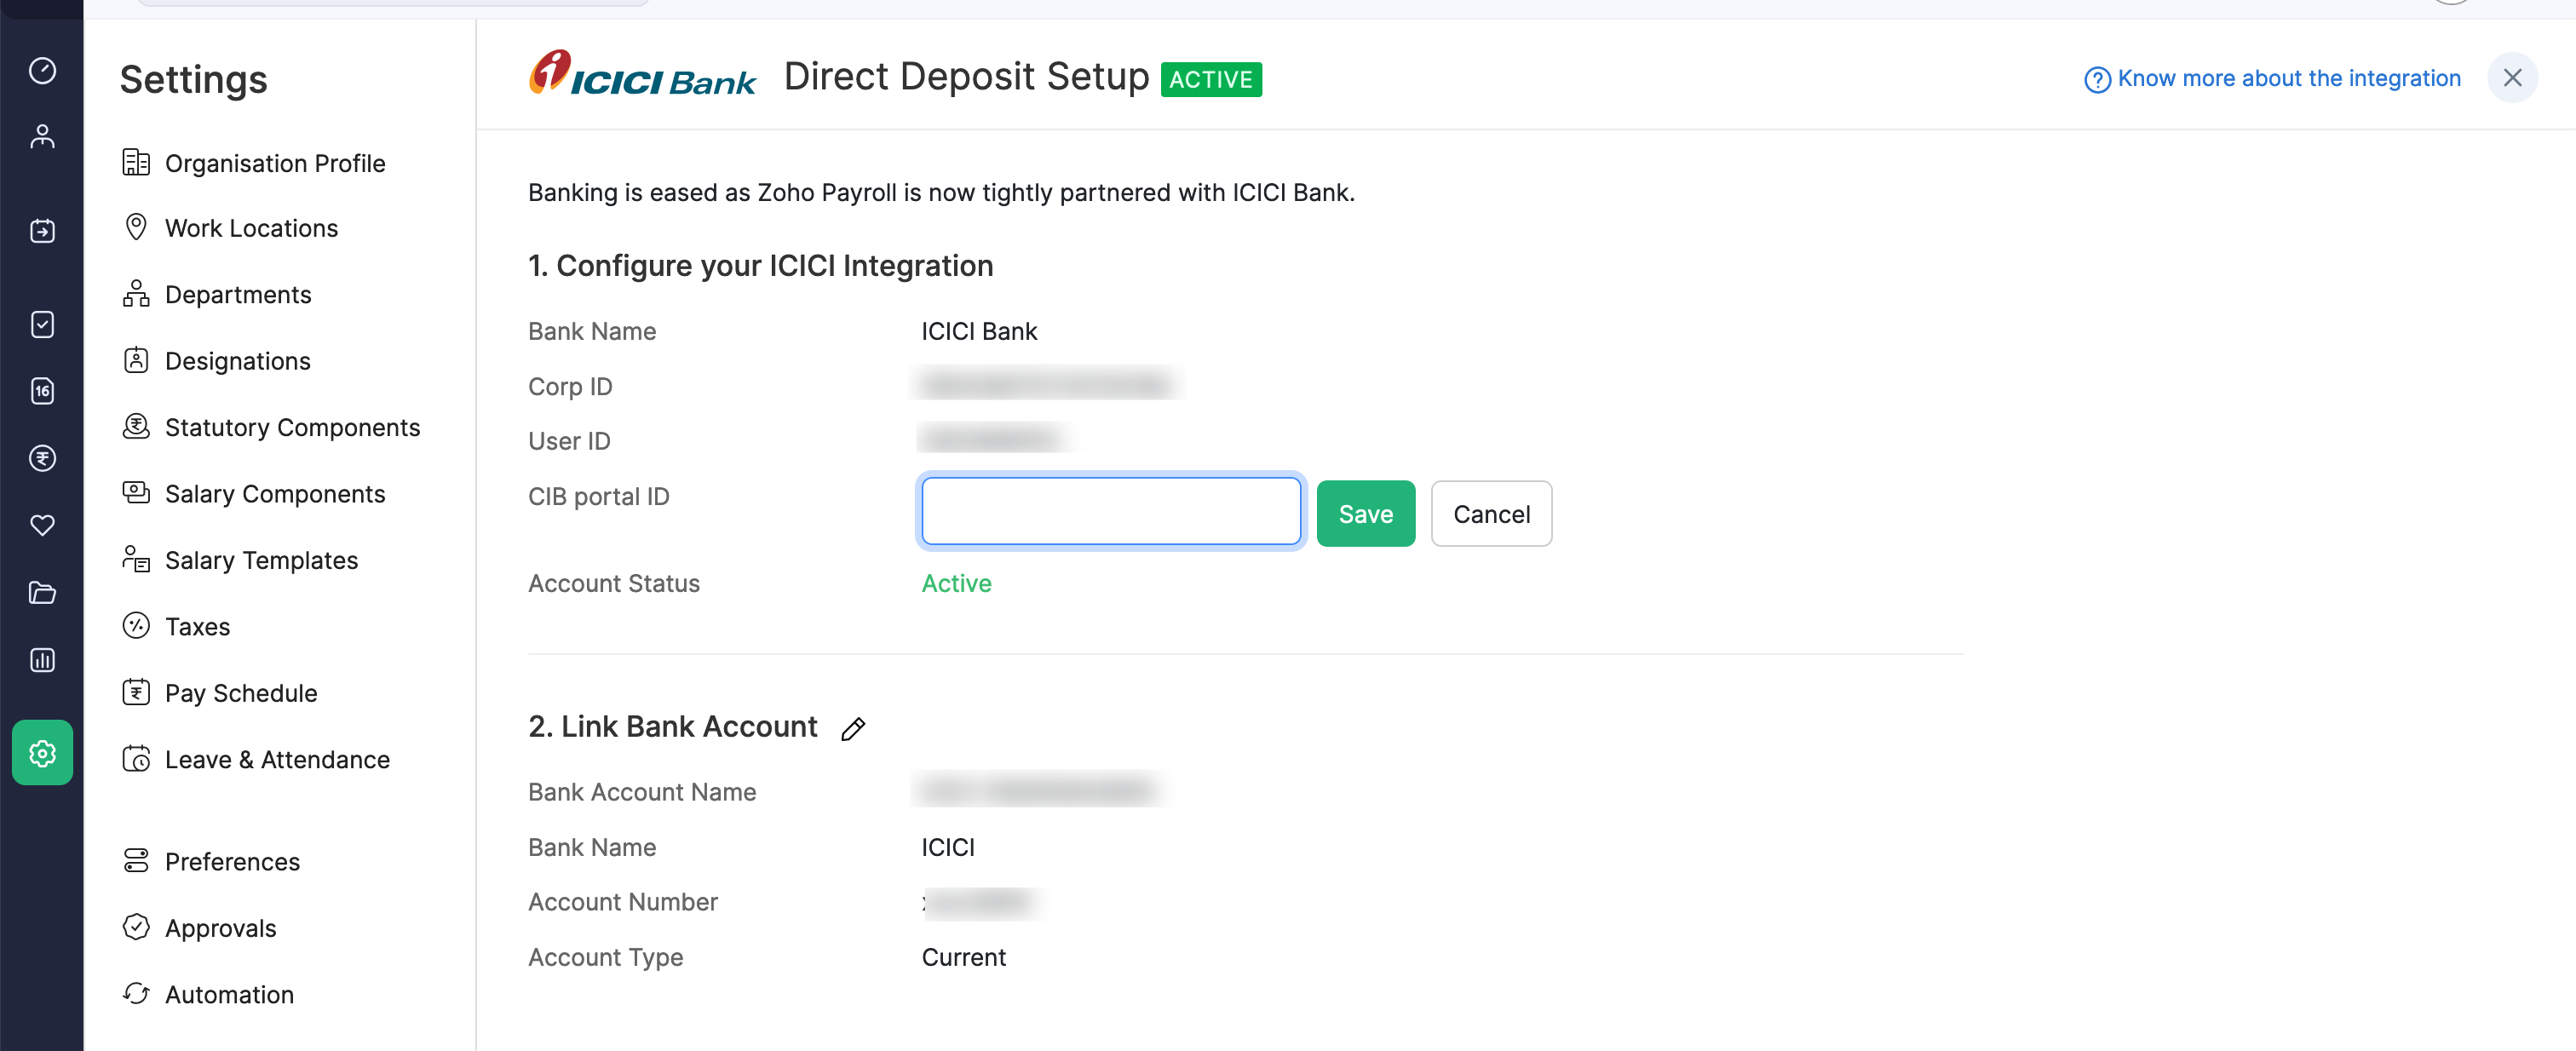Open the Dashboard icon at sidebar top
Screen dimensions: 2576x1051
[42, 71]
